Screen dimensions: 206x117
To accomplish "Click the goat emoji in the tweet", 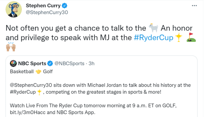I will [153, 28].
